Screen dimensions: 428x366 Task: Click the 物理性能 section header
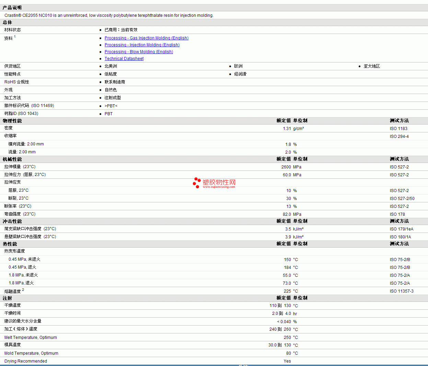(x=12, y=121)
